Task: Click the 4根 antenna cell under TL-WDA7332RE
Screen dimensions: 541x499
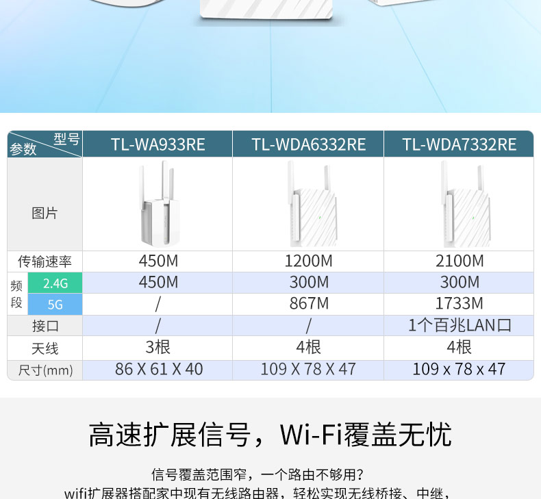Action: [x=460, y=347]
